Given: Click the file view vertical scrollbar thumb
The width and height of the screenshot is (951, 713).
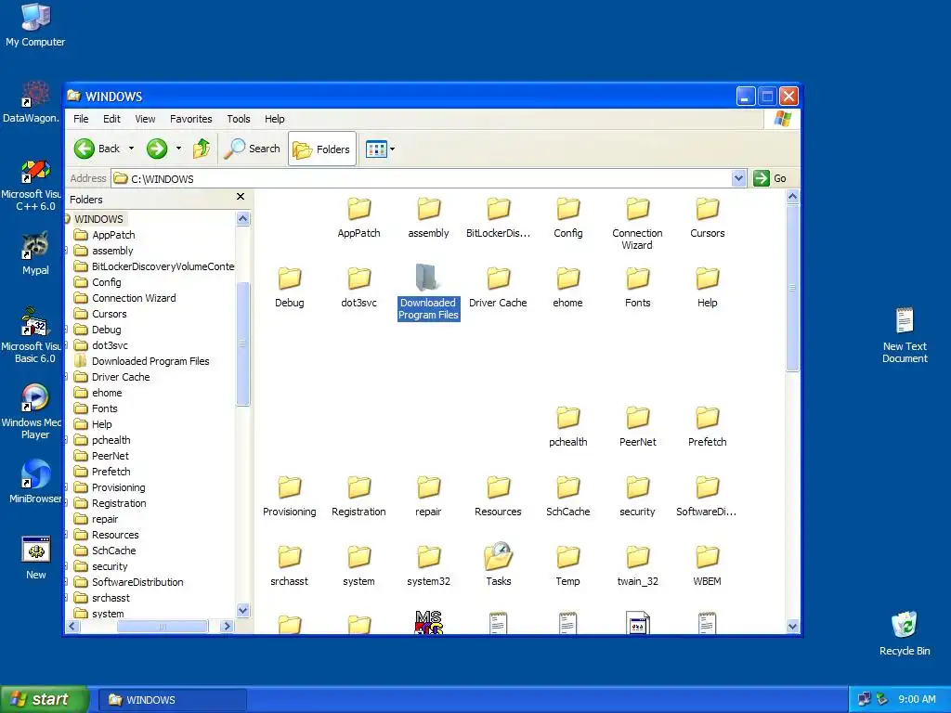Looking at the screenshot, I should pos(792,288).
